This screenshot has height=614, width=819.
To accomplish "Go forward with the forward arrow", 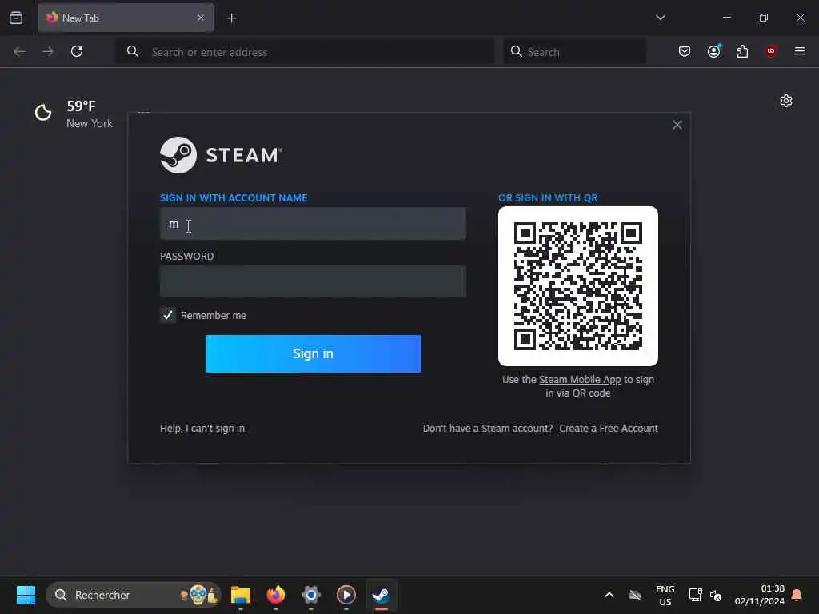I will tap(48, 51).
